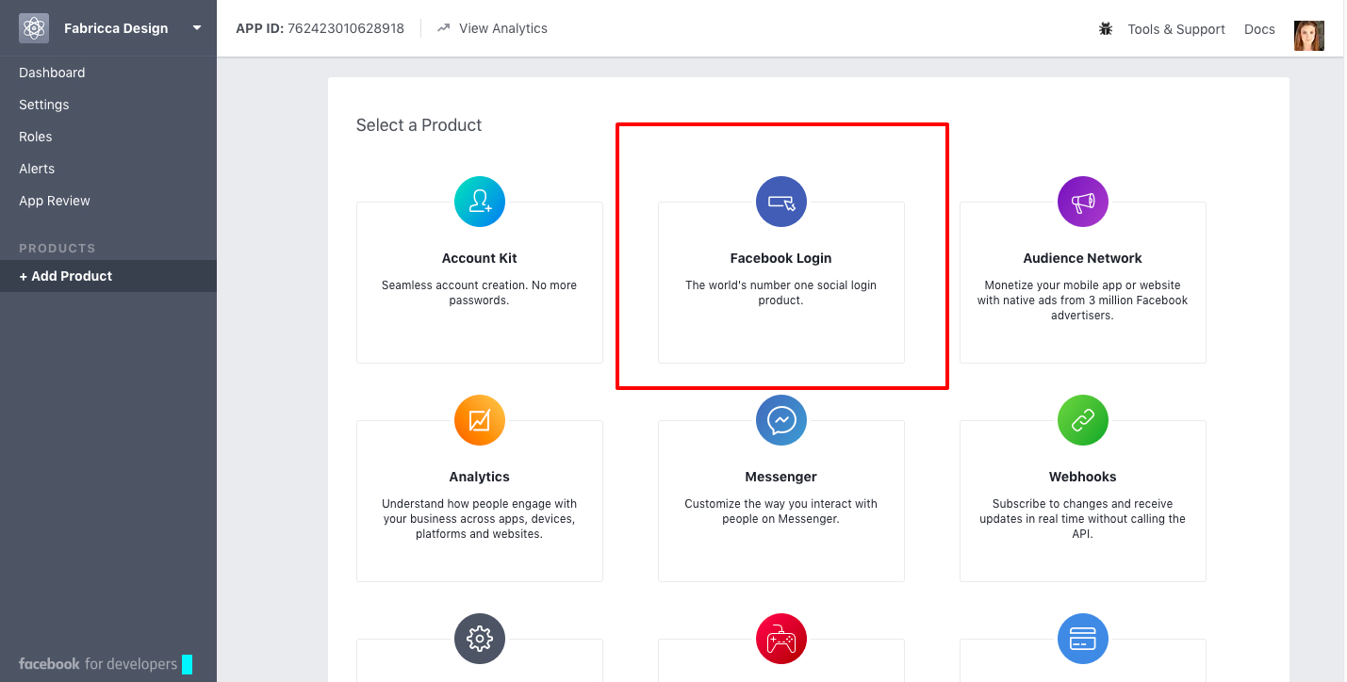Viewport: 1347px width, 682px height.
Task: Open the Docs link
Action: 1258,29
